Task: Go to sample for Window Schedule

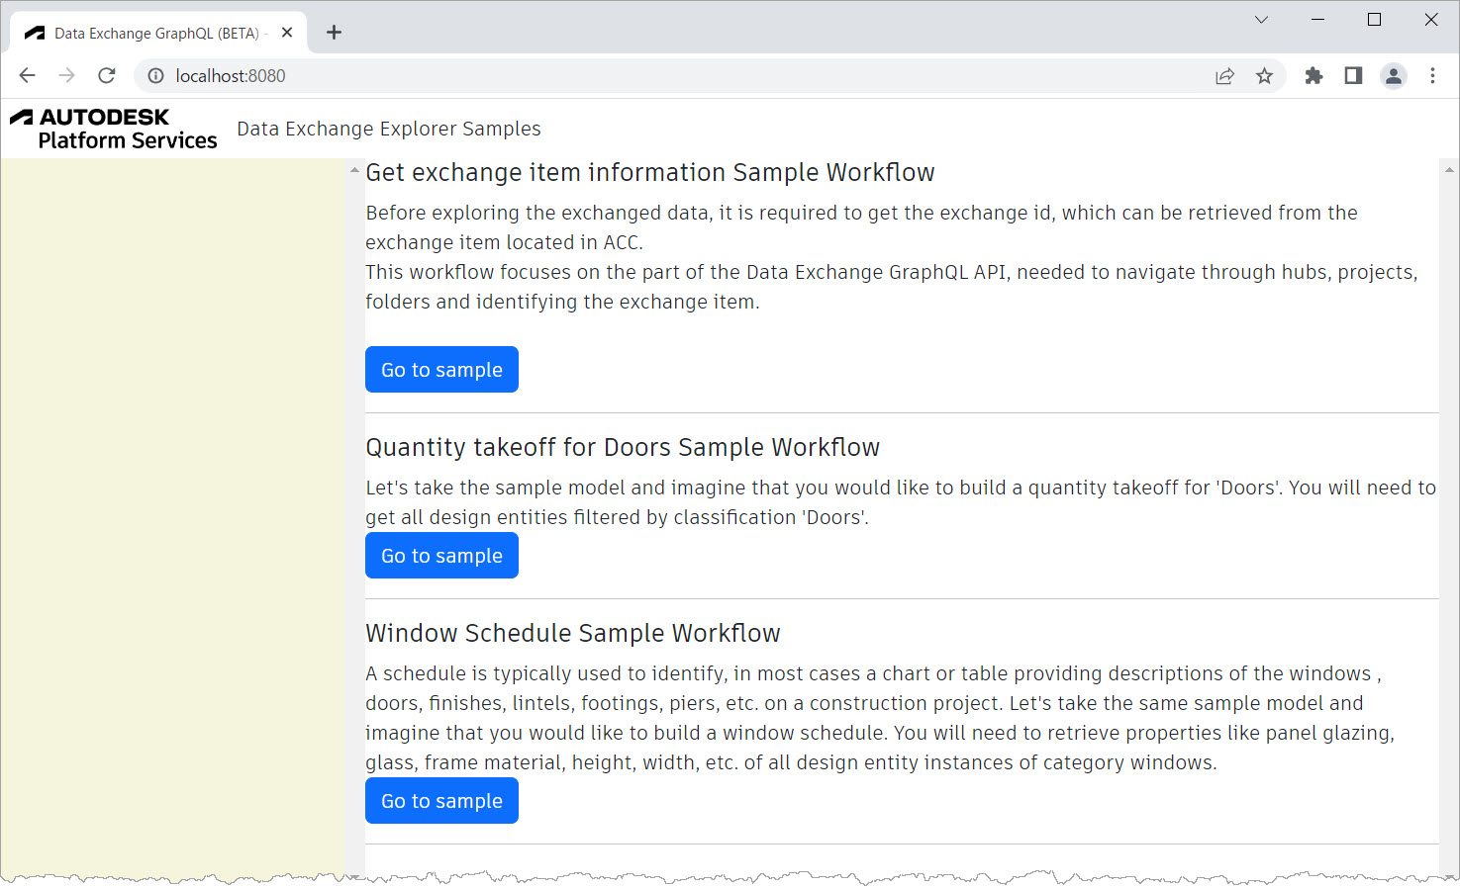Action: click(441, 801)
